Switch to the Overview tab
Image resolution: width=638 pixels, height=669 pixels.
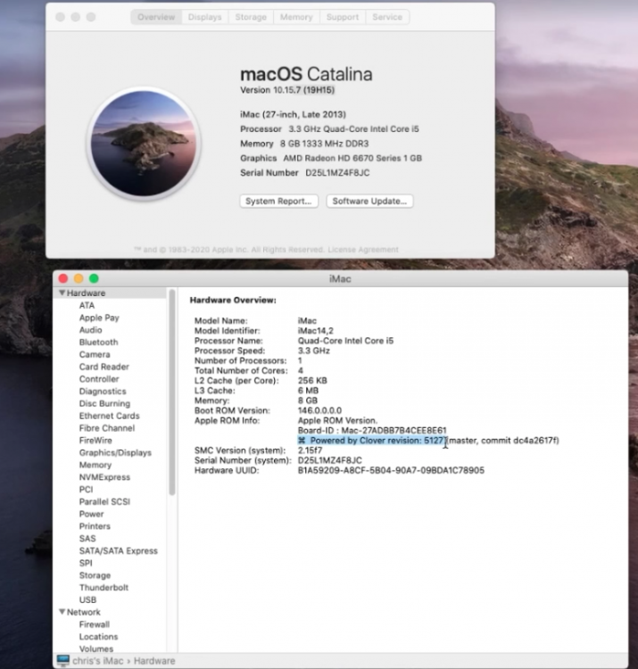point(156,17)
